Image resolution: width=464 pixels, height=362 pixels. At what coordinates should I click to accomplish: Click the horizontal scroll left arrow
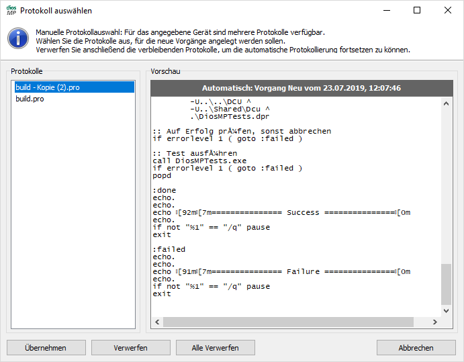(x=157, y=322)
